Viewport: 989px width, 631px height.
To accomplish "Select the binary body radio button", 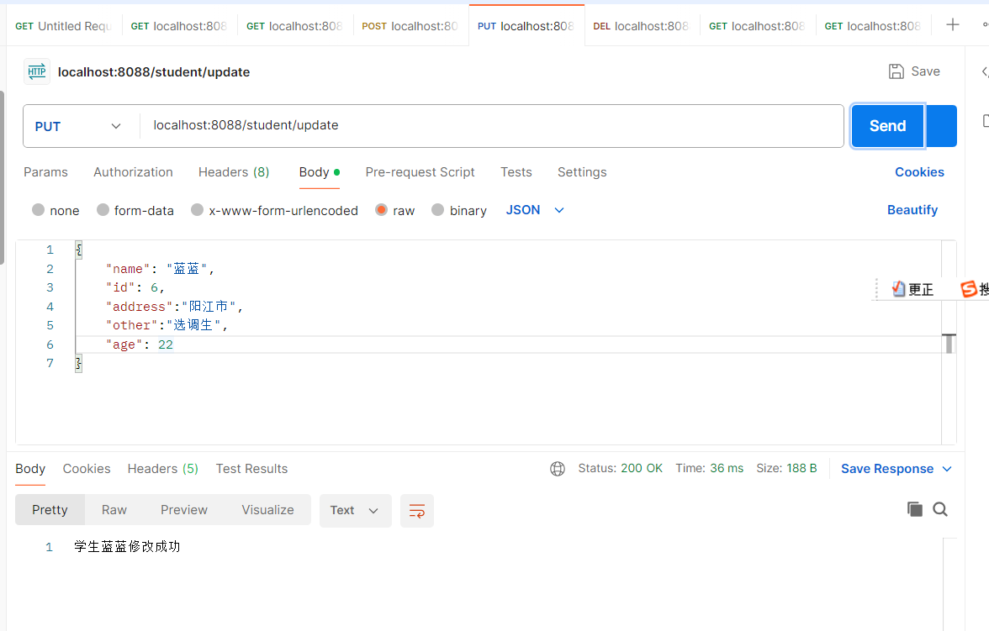I will tap(437, 210).
